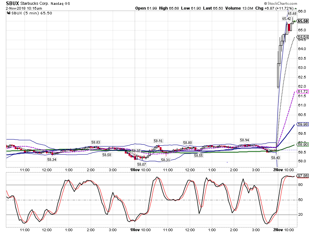This screenshot has height=233, width=312.
Task: Click the green up arrow after Chg
Action: (296, 8)
